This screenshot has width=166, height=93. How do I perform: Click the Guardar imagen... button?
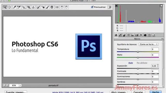tap(16, 92)
